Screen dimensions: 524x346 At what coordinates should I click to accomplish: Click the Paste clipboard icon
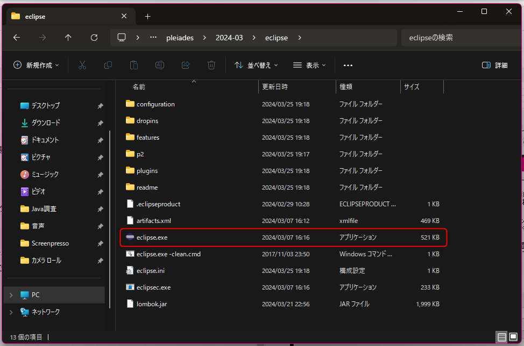[133, 65]
